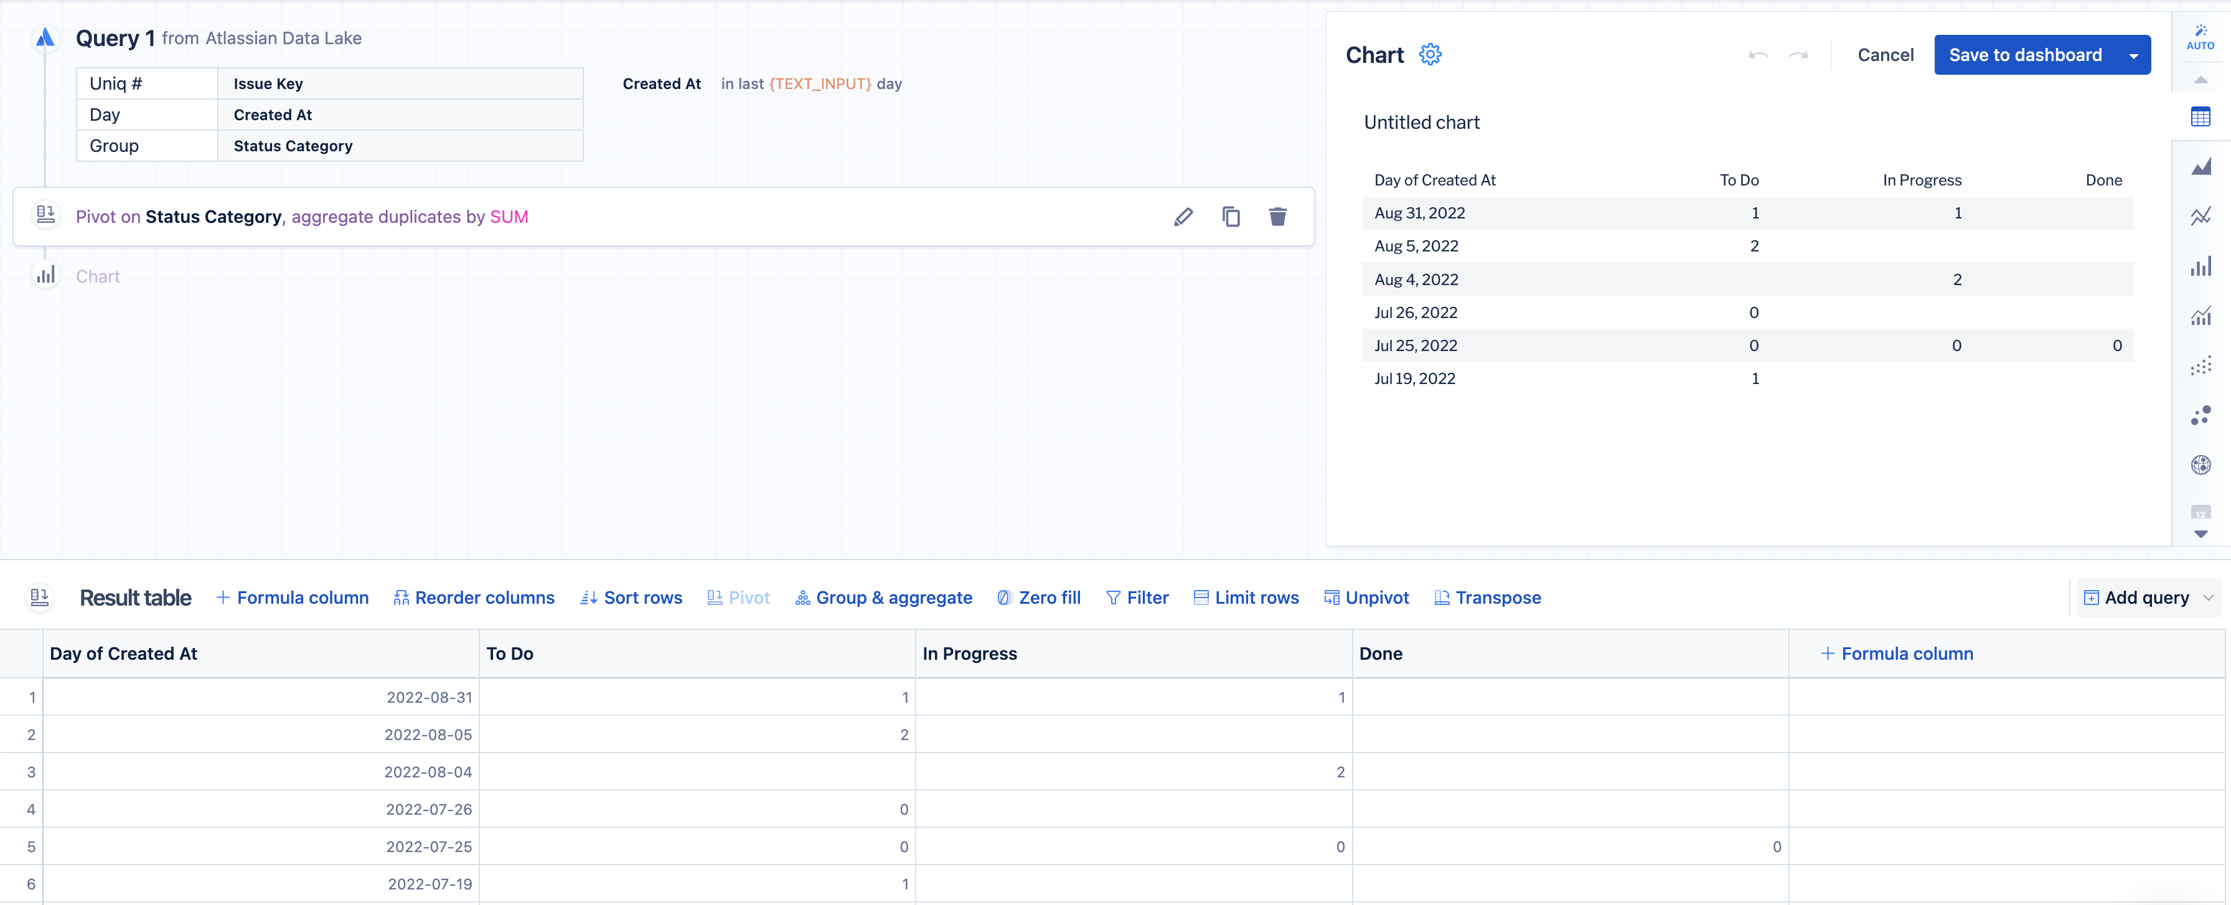
Task: Toggle AUTO chart type selection
Action: pyautogui.click(x=2200, y=37)
